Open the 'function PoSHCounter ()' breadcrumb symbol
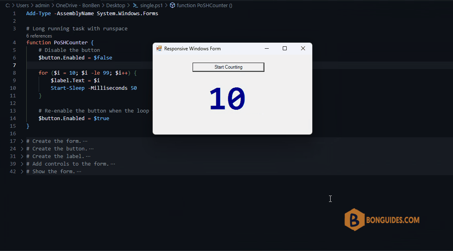Screen dimensions: 453x251 [205, 5]
